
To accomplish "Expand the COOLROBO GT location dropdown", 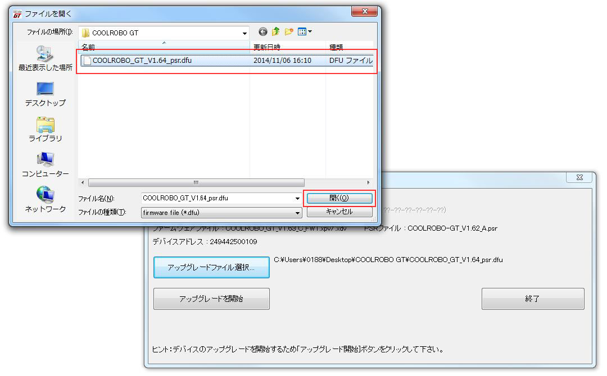I will click(x=244, y=33).
